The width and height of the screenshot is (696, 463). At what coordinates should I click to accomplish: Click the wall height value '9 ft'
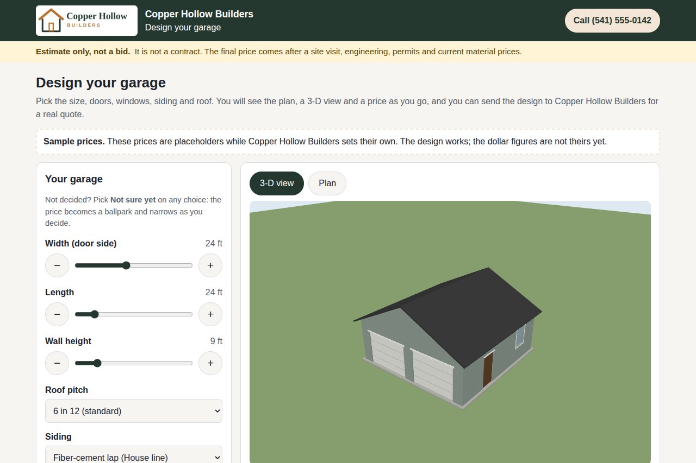tap(216, 341)
